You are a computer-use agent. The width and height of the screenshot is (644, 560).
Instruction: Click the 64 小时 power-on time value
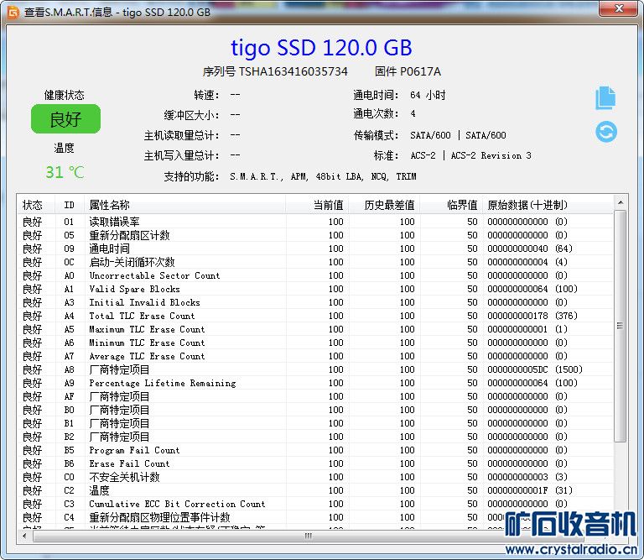click(x=428, y=95)
